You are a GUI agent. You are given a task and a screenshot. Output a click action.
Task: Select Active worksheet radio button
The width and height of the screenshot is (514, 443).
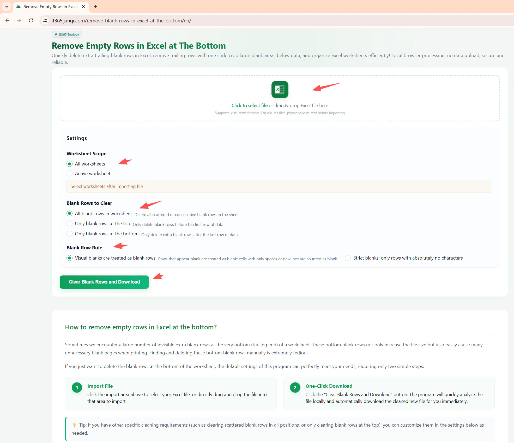[69, 174]
